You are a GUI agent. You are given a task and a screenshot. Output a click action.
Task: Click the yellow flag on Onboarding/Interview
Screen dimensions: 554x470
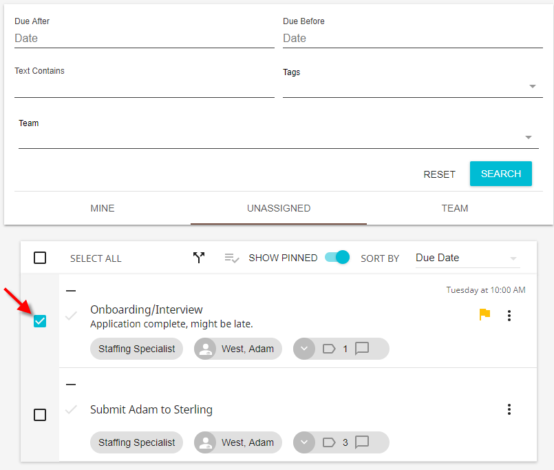coord(484,315)
